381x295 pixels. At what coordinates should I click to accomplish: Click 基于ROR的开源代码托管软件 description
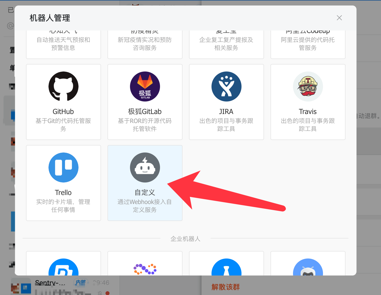(145, 125)
